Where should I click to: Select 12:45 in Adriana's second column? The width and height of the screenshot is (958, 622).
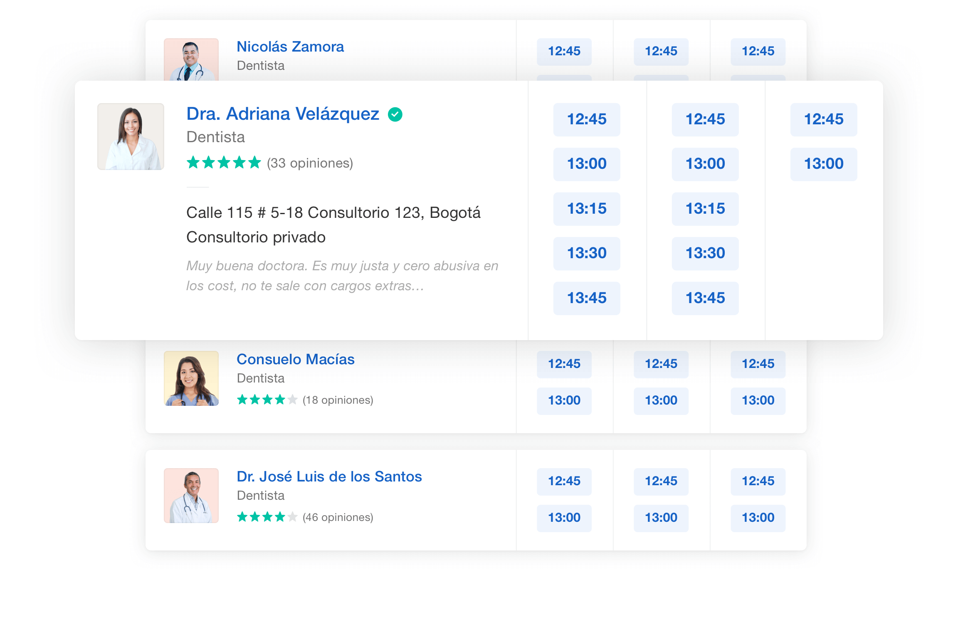click(705, 119)
